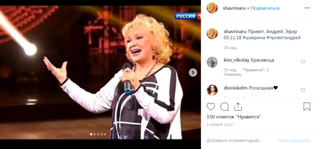Open the #шаврина hashtag
Image resolution: width=313 pixels, height=149 pixels.
pos(254,37)
